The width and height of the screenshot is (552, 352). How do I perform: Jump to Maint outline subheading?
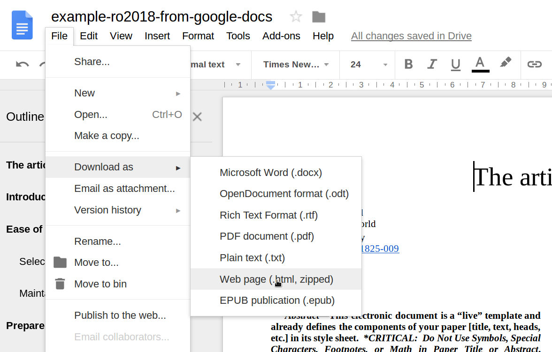[x=32, y=293]
